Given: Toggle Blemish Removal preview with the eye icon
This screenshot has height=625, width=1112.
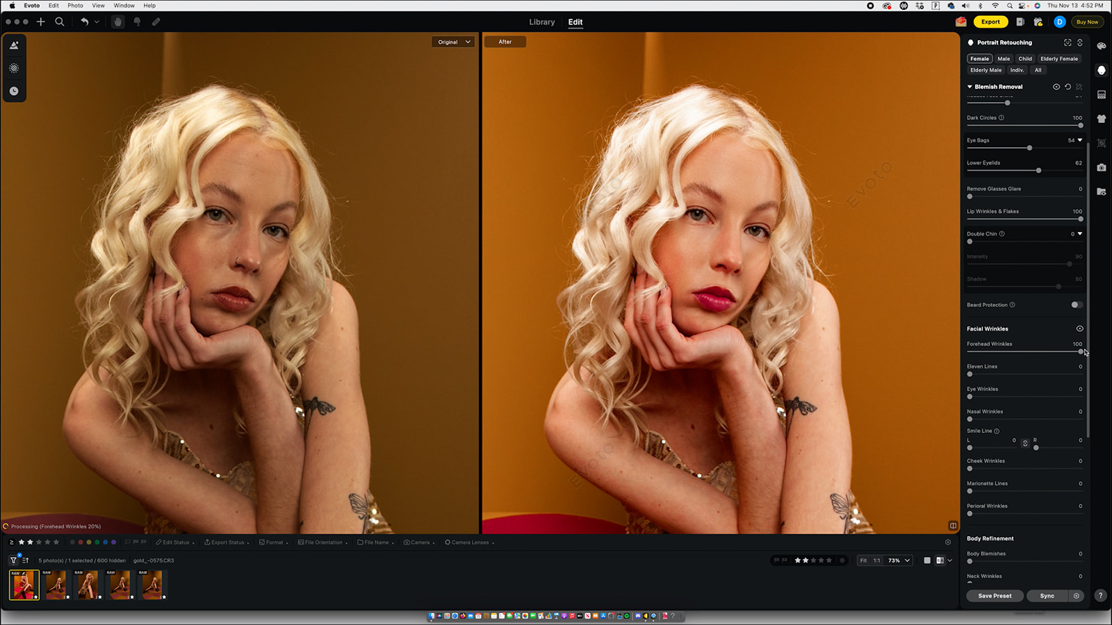Looking at the screenshot, I should pyautogui.click(x=1057, y=86).
